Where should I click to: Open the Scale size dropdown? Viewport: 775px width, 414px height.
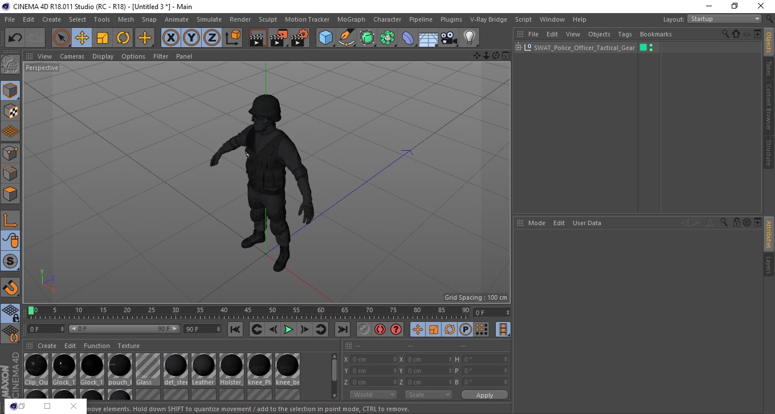[429, 395]
